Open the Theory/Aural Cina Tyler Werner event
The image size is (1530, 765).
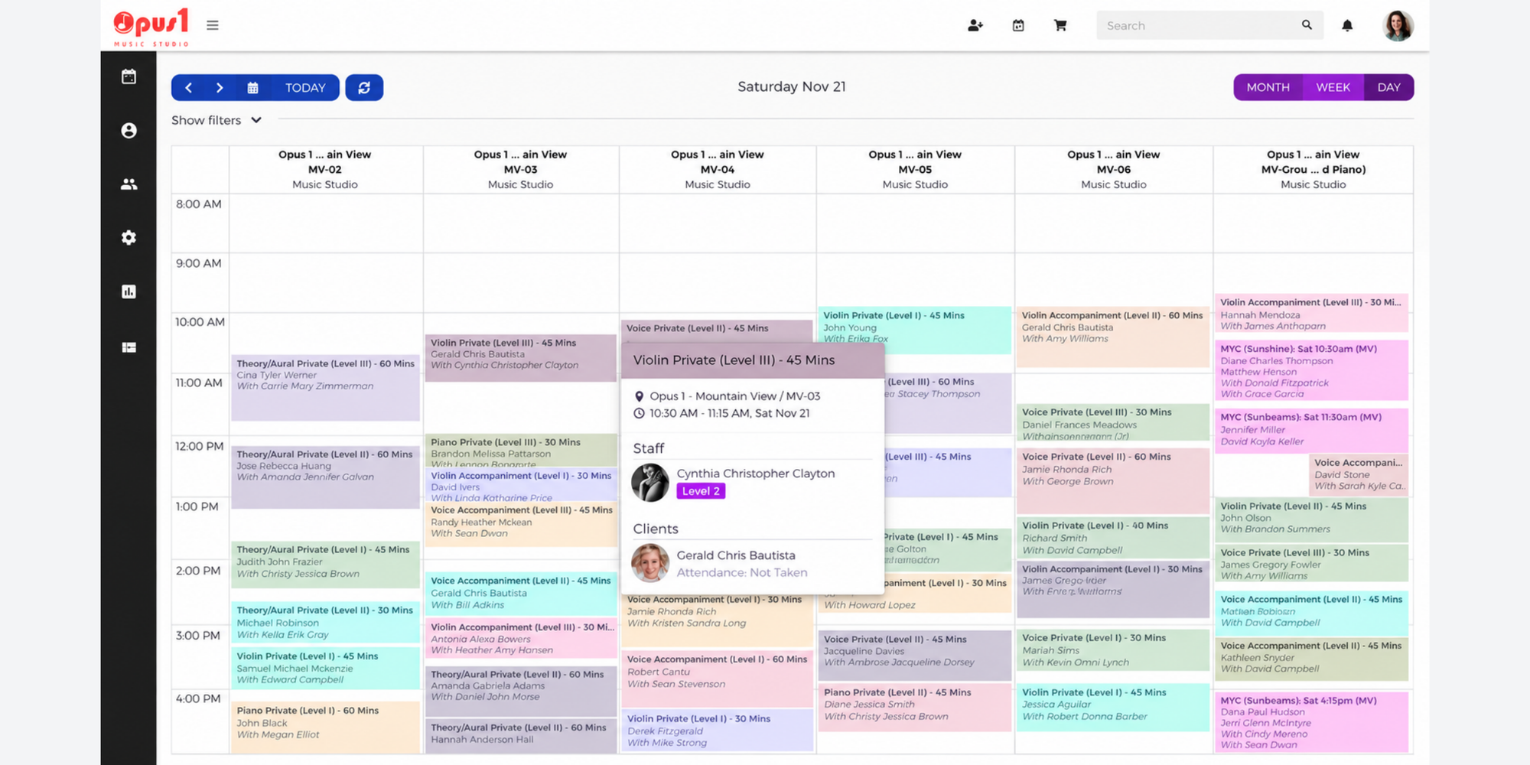[326, 388]
